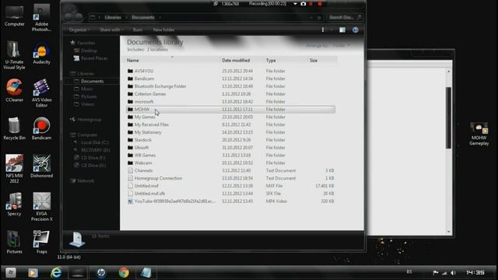Launch the Bandicam desktop shortcut
Viewport: 498px width, 280px height.
click(x=41, y=128)
